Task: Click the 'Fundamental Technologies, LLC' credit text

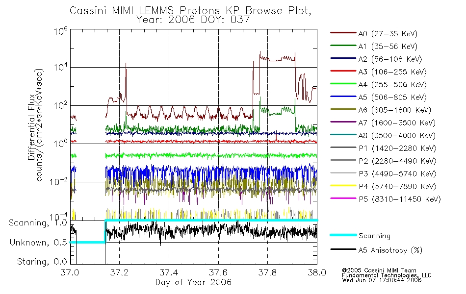Action: point(387,275)
